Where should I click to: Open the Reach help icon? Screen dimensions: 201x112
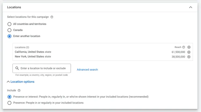(184, 47)
